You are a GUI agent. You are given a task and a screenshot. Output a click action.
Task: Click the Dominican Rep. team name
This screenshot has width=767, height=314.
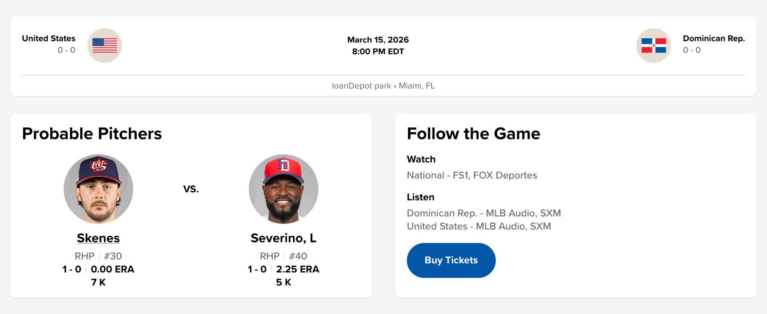click(x=714, y=38)
